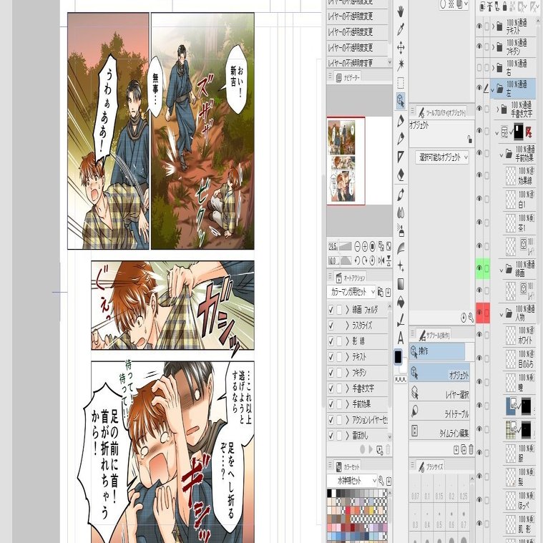Click wrench icon beside color set dropdown

click(x=381, y=480)
